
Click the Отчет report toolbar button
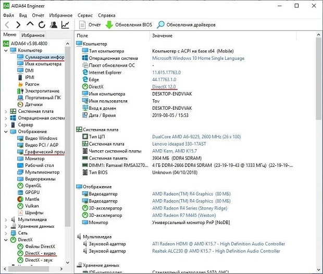90,25
